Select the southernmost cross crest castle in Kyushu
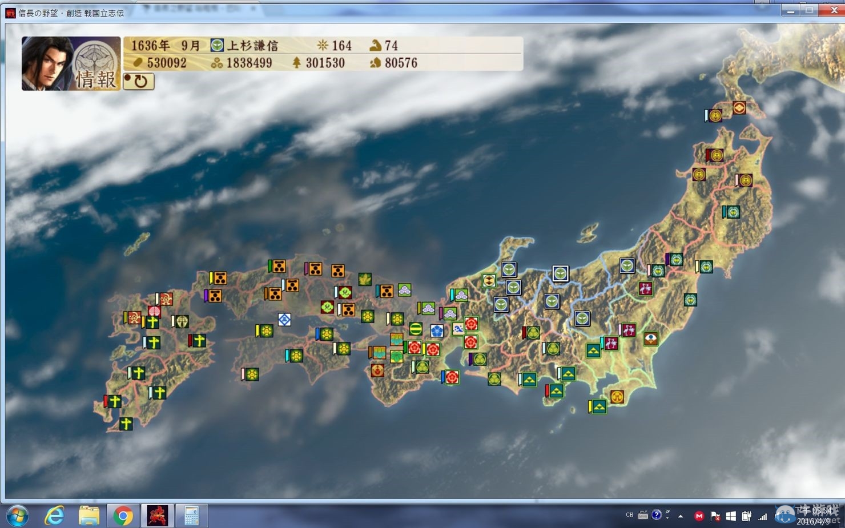This screenshot has height=528, width=845. point(126,424)
